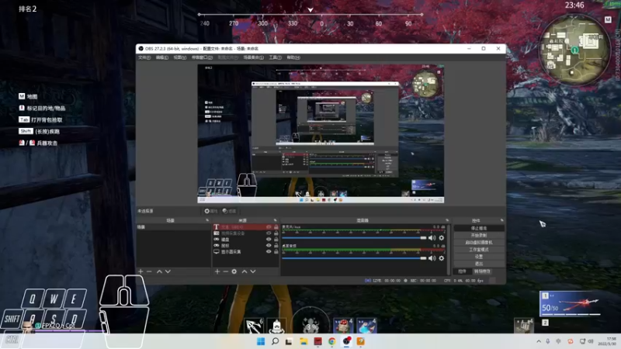This screenshot has width=621, height=349.
Task: Switch to the 转场特效 tab
Action: tap(482, 271)
